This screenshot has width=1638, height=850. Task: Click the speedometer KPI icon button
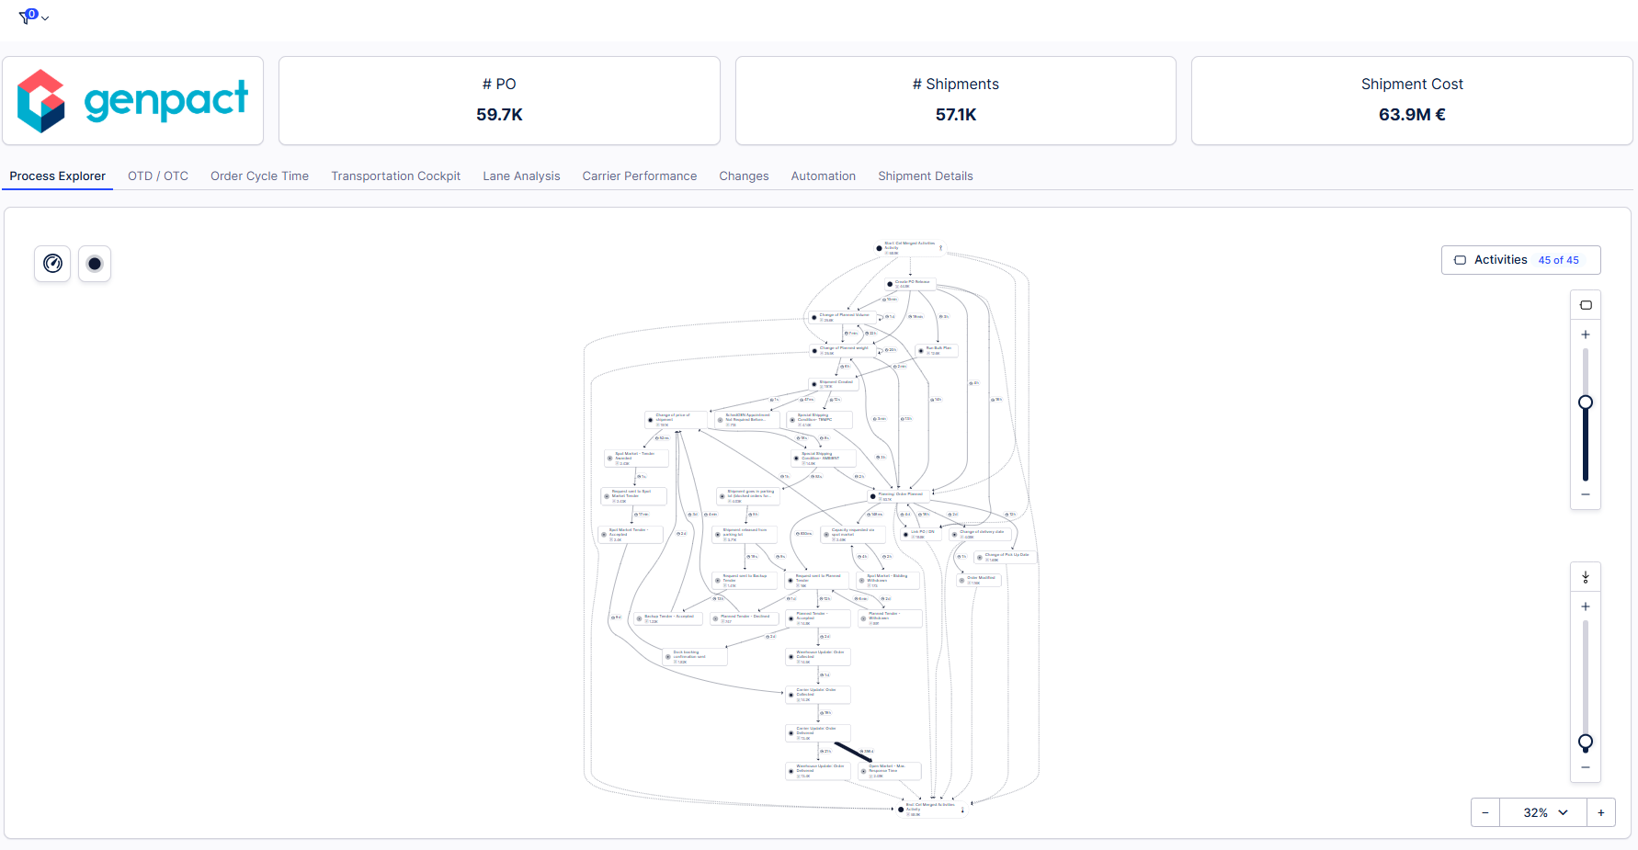[x=53, y=264]
